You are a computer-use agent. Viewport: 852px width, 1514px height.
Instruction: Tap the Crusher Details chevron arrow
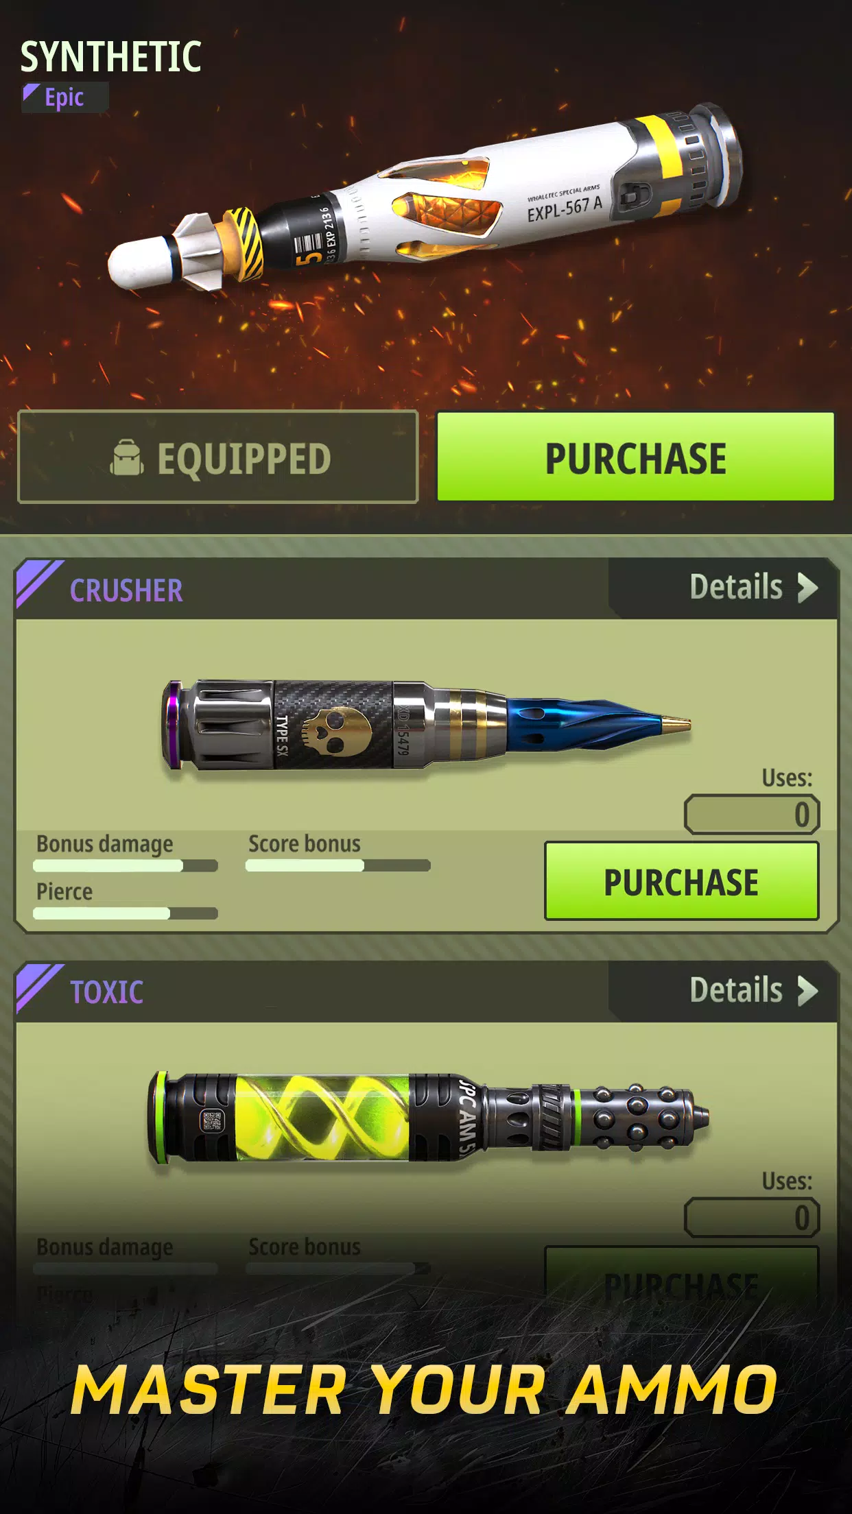(x=808, y=588)
